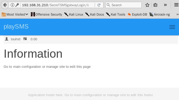
Task: Open the Offensive Security bookmark
Action: point(46,15)
